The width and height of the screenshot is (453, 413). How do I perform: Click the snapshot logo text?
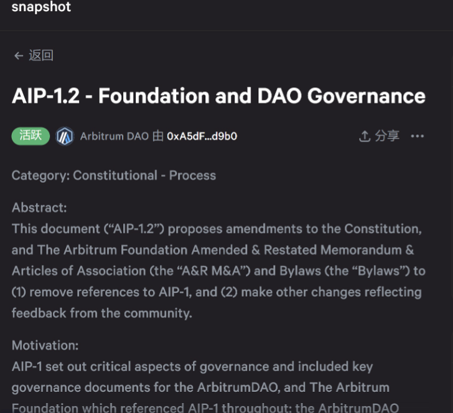point(41,7)
